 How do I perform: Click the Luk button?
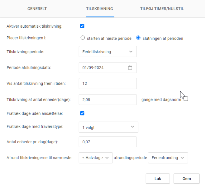point(158,179)
